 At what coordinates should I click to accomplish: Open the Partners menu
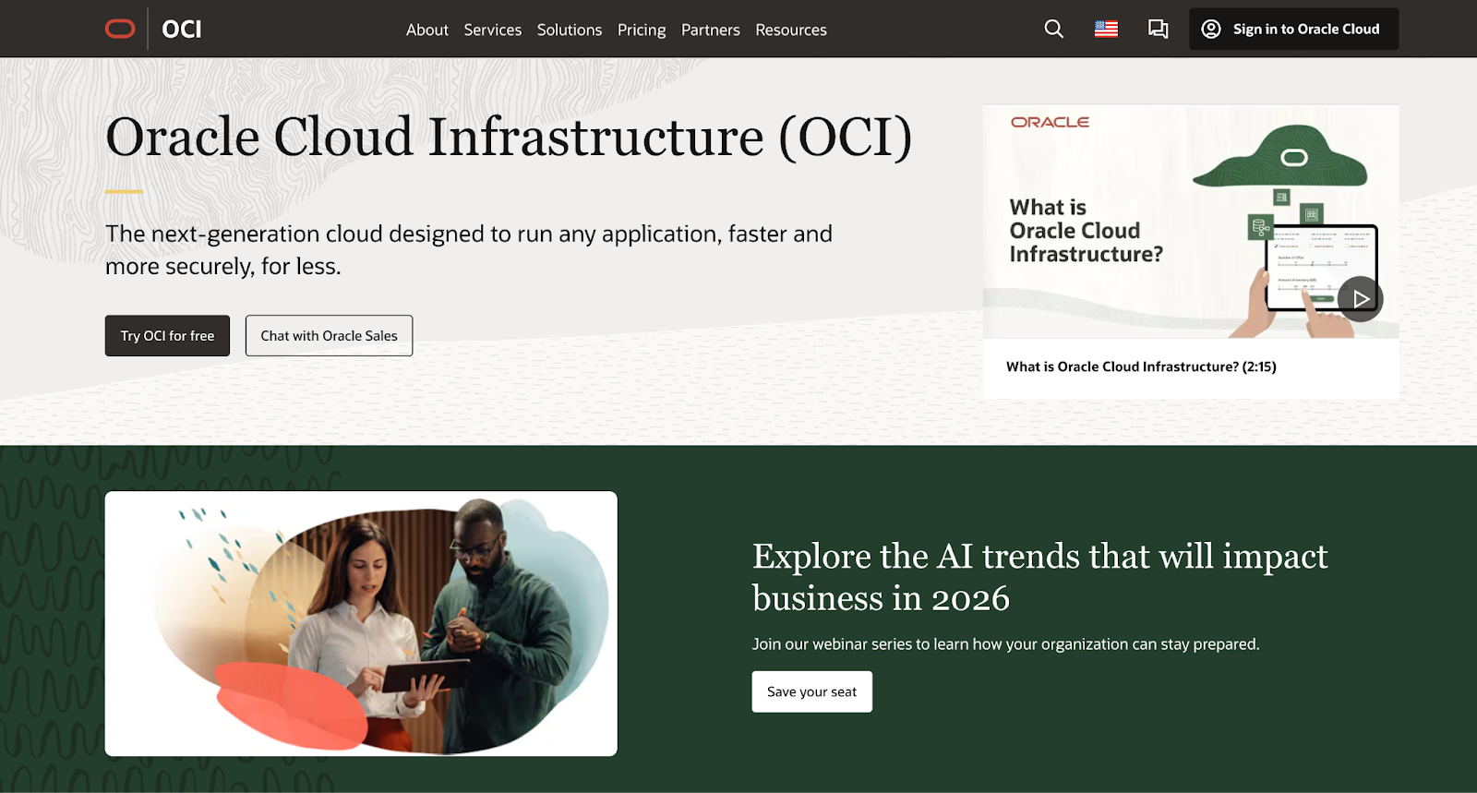pos(711,30)
